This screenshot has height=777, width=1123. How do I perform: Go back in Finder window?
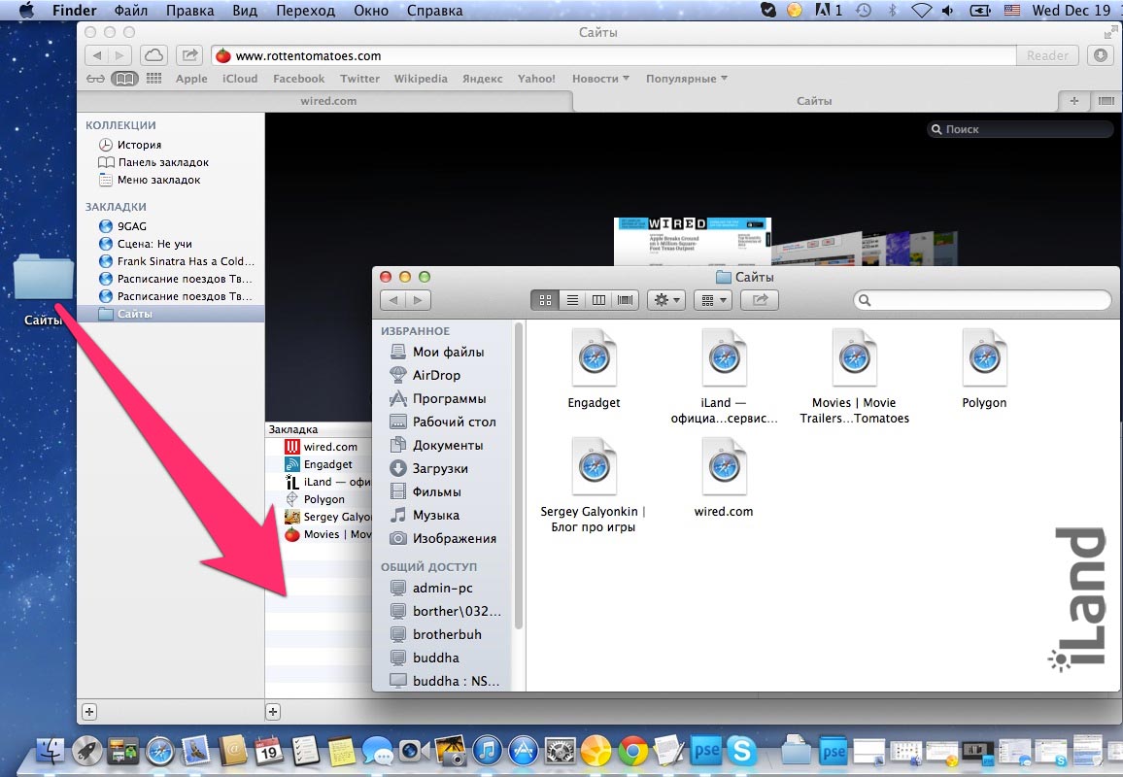(x=393, y=300)
